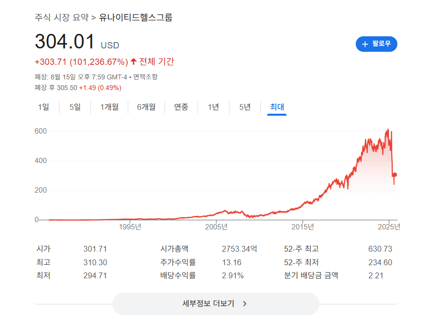Switch to the 6개월 chart tab
Image resolution: width=424 pixels, height=332 pixels.
point(146,107)
